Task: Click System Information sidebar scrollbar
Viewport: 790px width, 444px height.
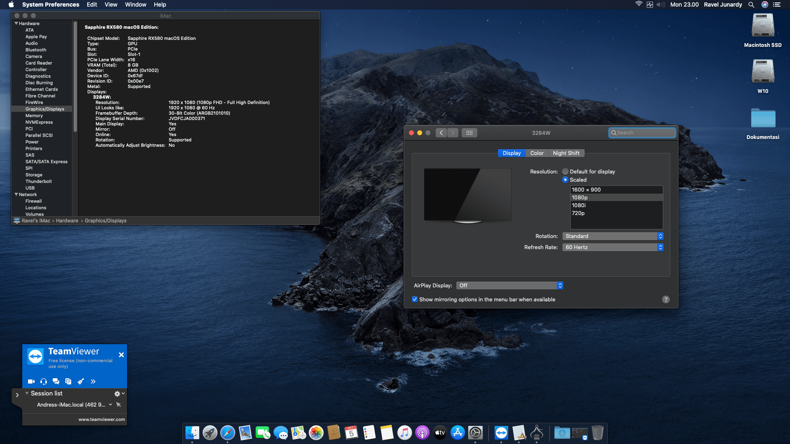Action: pyautogui.click(x=75, y=77)
